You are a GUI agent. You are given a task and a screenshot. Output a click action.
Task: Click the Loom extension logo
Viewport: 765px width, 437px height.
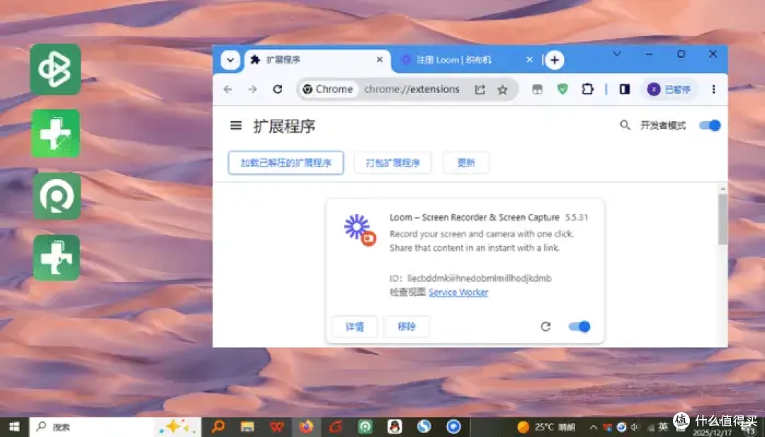coord(360,229)
